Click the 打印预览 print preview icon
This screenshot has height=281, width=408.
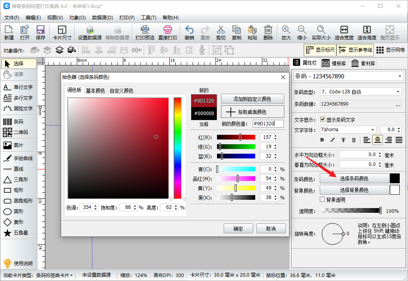(x=145, y=33)
